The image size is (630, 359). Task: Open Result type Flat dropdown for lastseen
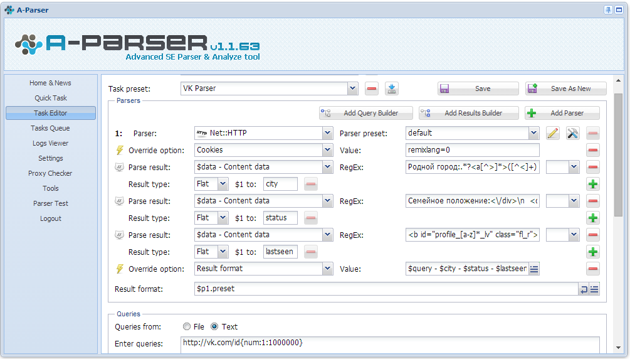tap(223, 252)
